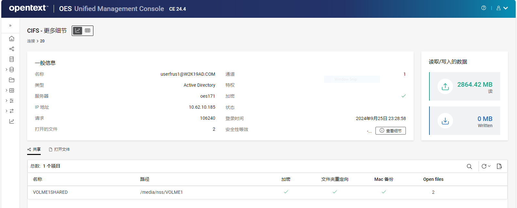
Task: Click Open files value 2 in VOLME1SHARED row
Action: pyautogui.click(x=433, y=192)
